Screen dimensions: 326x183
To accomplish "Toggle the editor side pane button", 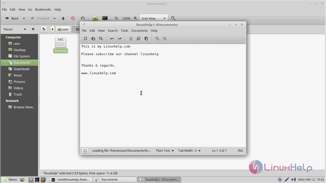I will pos(85,151).
